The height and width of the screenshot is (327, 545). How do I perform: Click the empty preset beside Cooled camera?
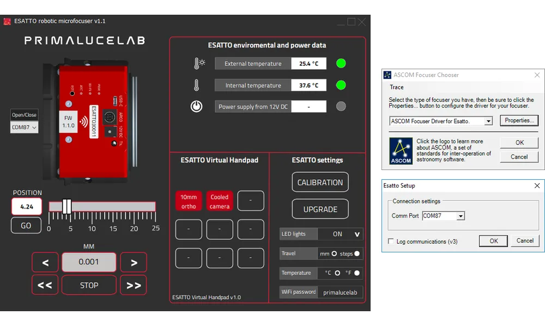pos(251,201)
